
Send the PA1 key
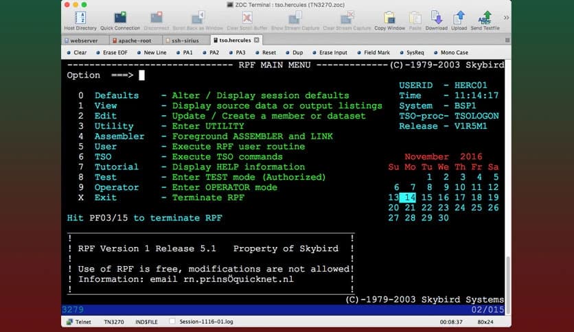185,53
